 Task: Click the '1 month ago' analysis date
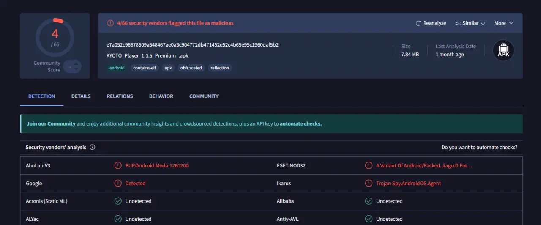tap(450, 55)
